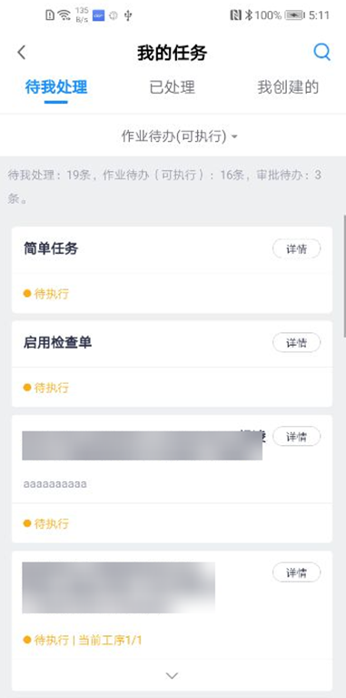Open 详情 for 启用检查单

point(296,343)
